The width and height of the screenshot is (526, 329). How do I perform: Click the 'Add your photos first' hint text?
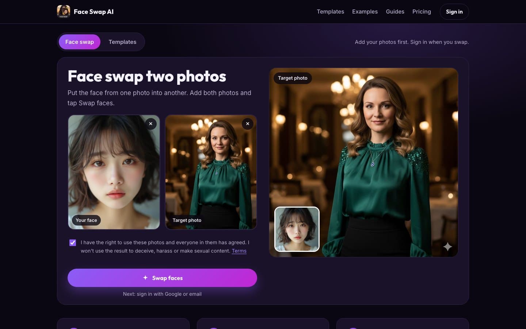pyautogui.click(x=412, y=42)
